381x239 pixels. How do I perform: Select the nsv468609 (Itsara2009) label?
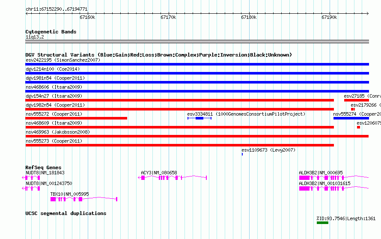(54, 123)
